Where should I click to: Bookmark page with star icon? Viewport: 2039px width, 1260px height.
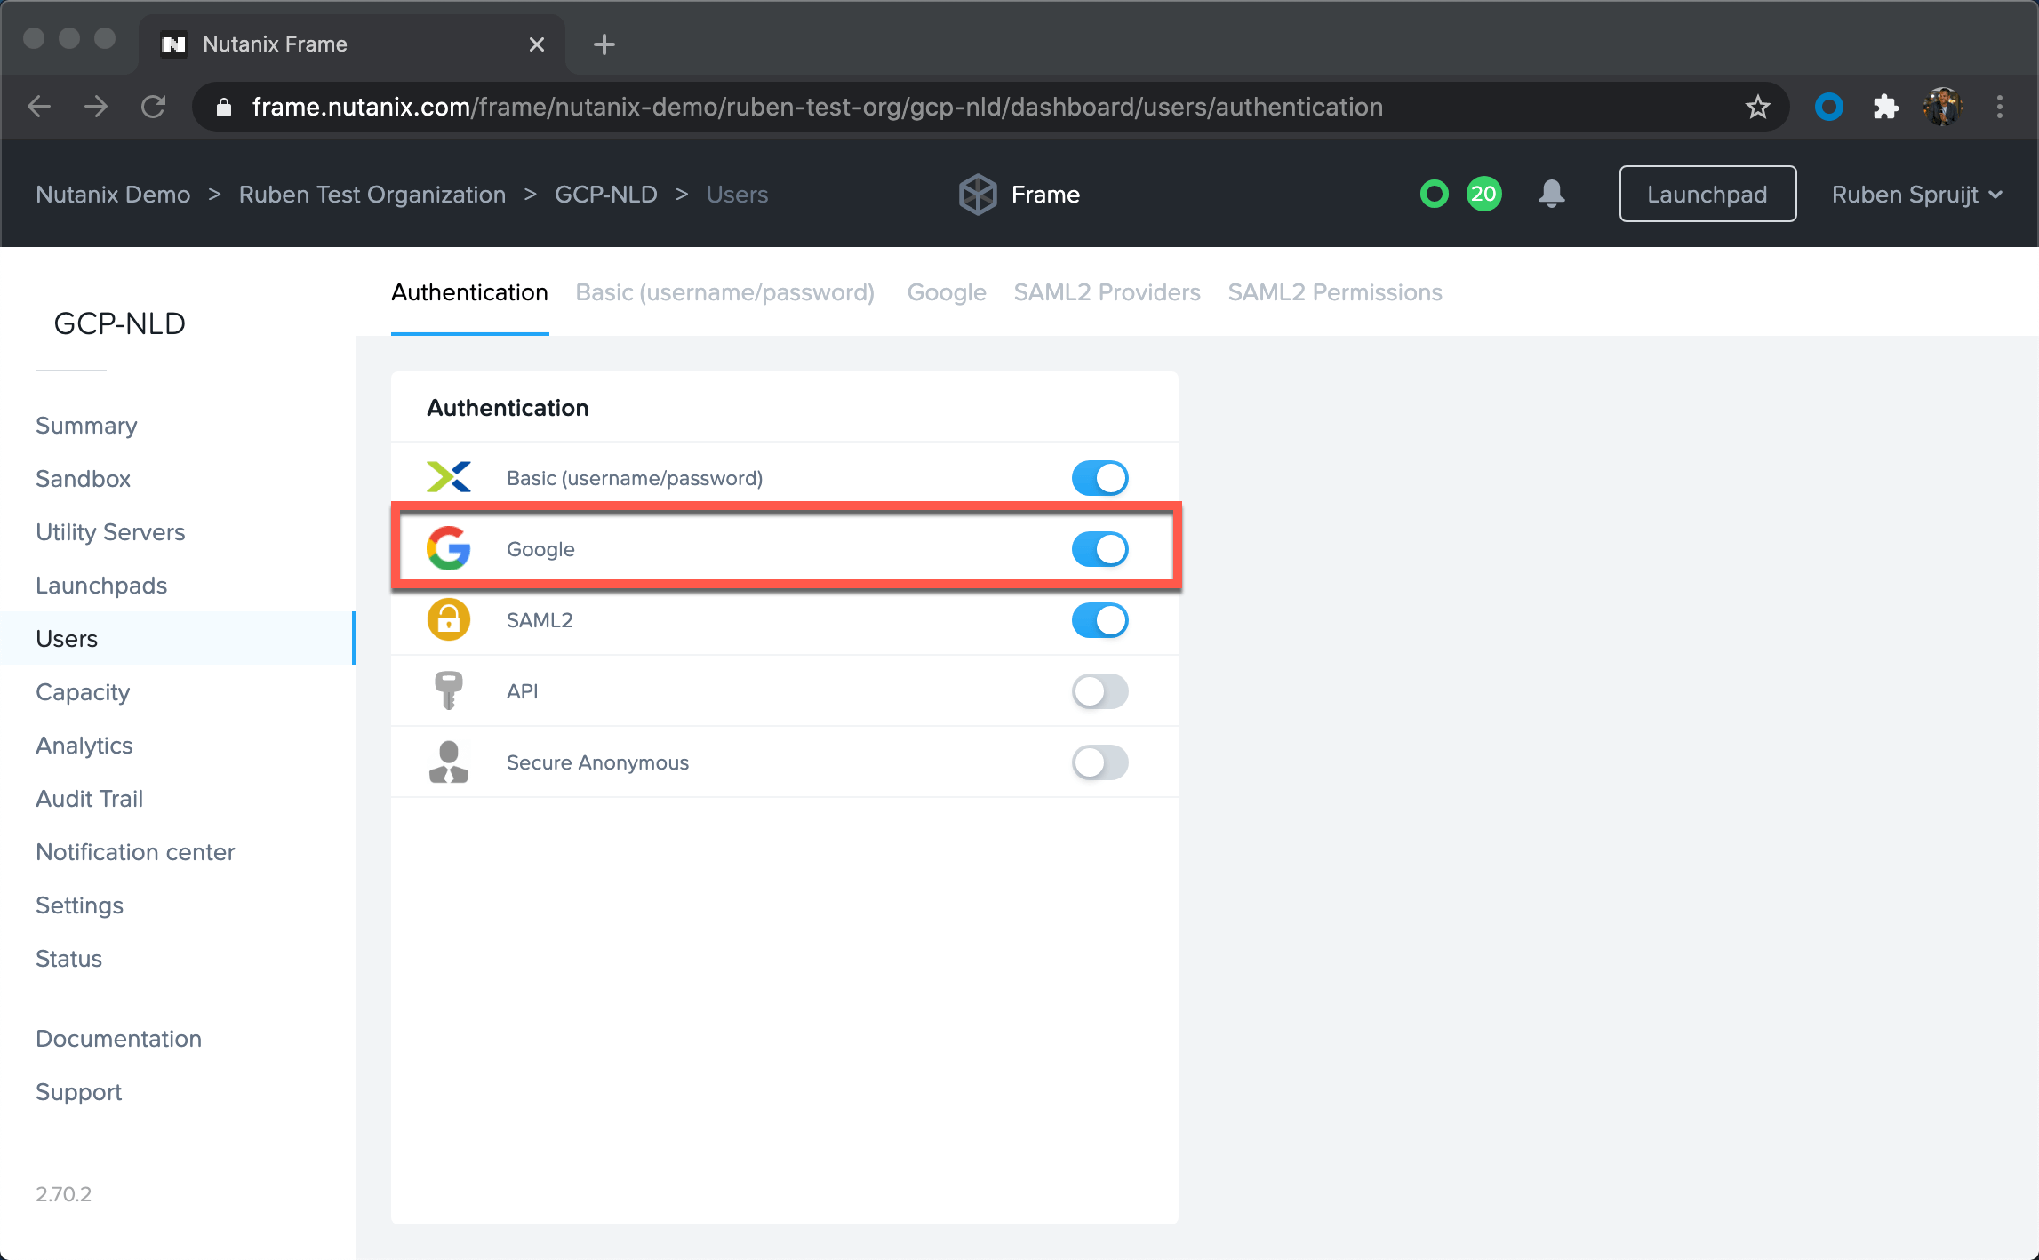1757,108
